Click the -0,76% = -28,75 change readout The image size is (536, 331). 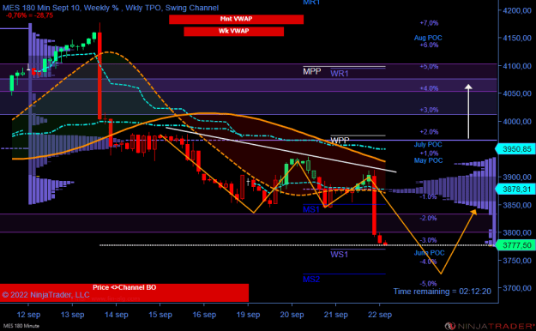pos(29,15)
